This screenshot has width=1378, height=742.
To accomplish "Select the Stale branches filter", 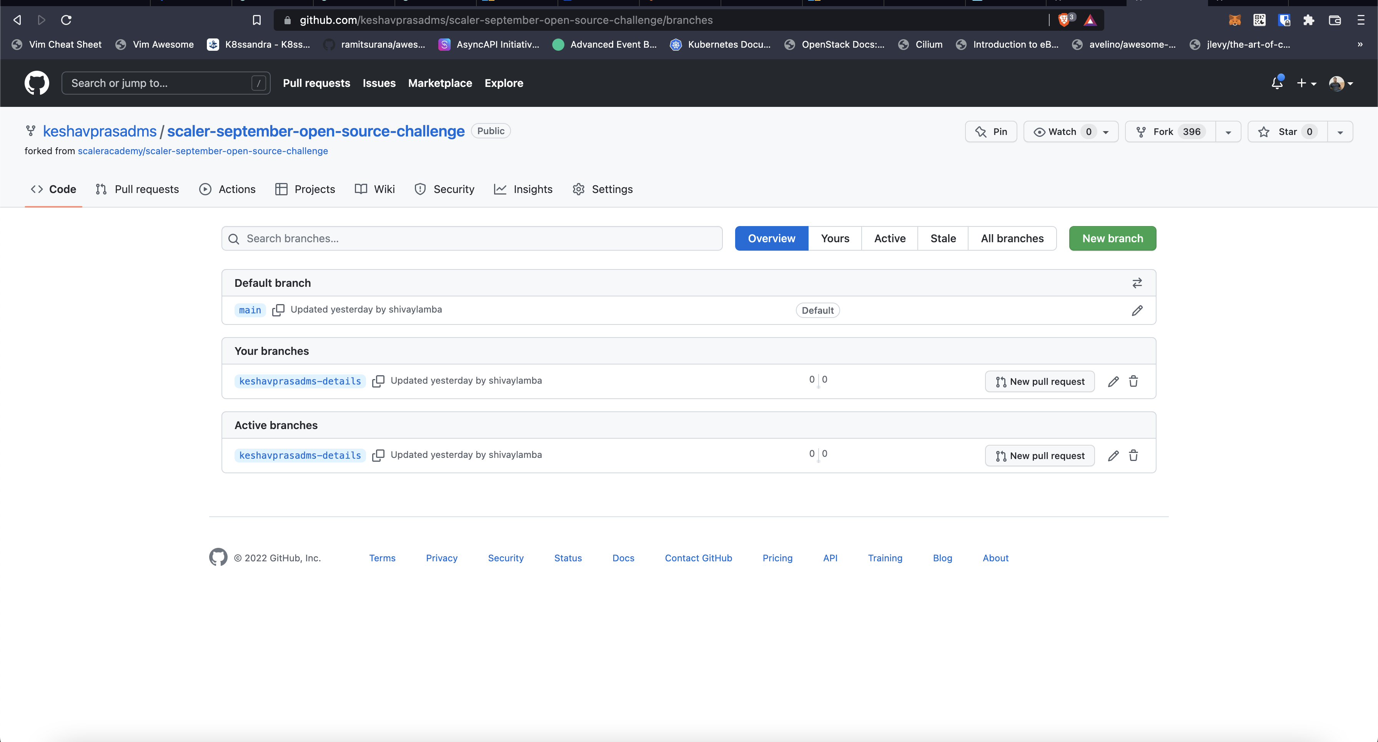I will (x=942, y=239).
